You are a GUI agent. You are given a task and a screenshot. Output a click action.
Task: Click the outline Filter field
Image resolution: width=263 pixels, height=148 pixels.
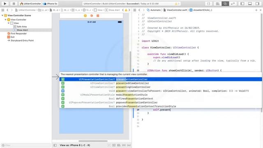pos(26,145)
